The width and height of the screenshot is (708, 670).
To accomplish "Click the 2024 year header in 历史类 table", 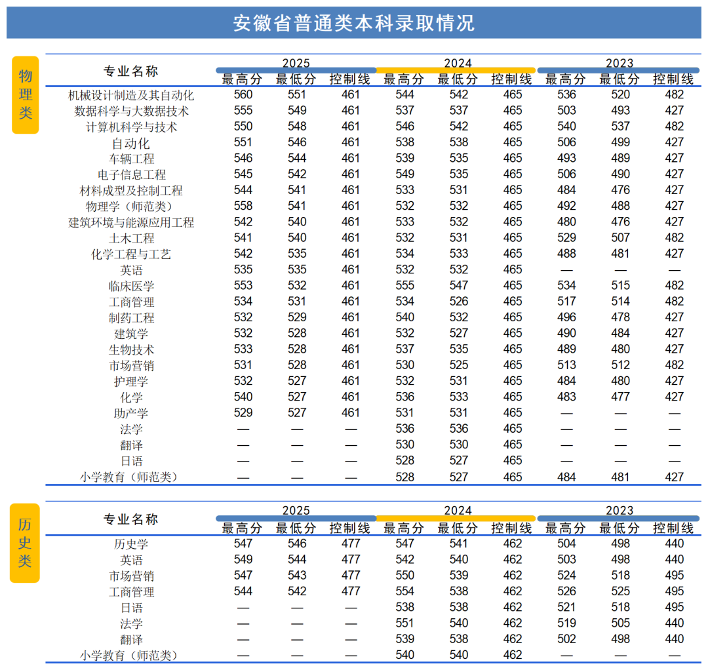I will 458,510.
